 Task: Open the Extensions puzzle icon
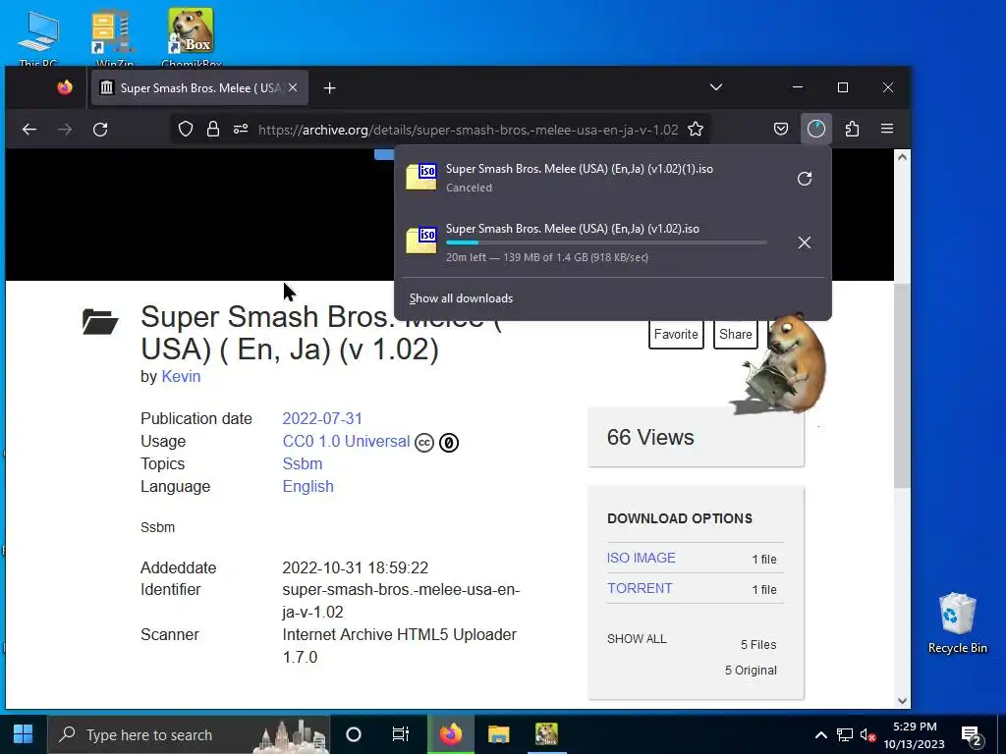[852, 130]
